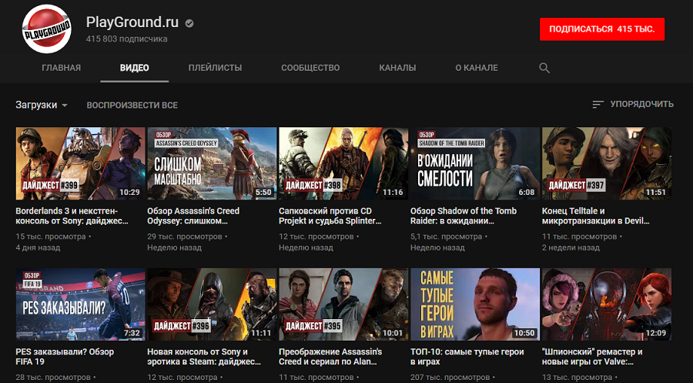Click the Воспроизвести все button
The width and height of the screenshot is (693, 383).
click(132, 106)
